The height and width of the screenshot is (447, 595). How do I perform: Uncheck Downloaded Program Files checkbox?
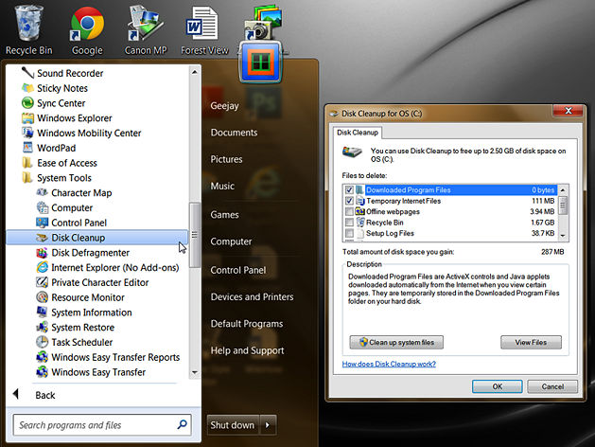tap(349, 190)
